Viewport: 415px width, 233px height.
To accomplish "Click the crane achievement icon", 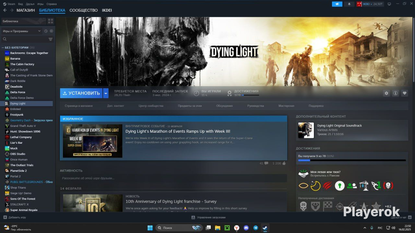I will coord(364,186).
